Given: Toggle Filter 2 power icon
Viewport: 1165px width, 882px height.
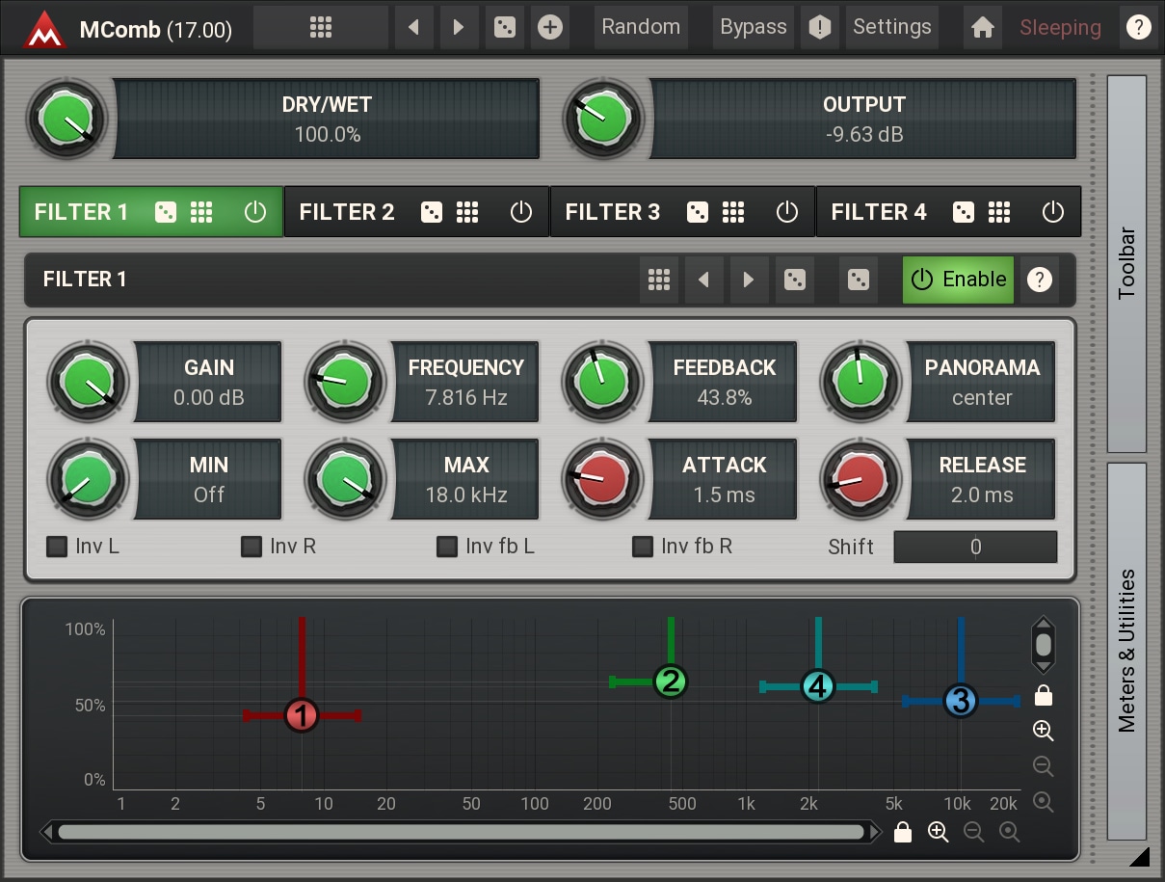Looking at the screenshot, I should [x=520, y=212].
